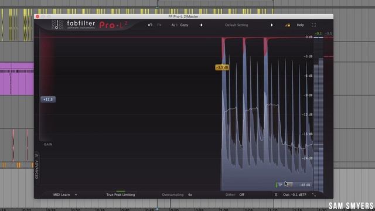Screen dimensions: 375x211
Task: Click the -3.5 dB gain reduction label
Action: [x=222, y=67]
